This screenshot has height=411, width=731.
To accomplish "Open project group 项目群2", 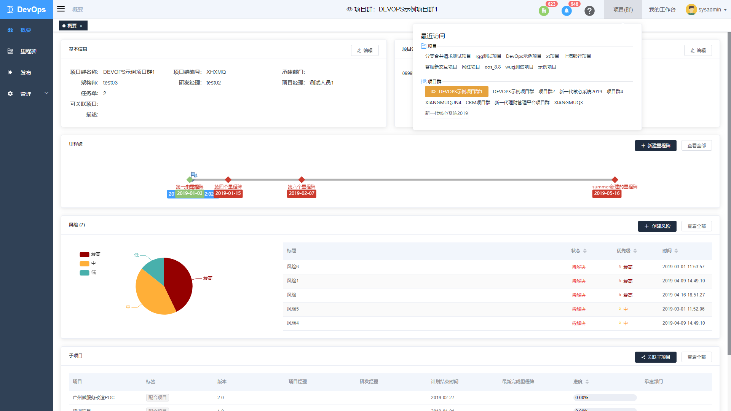I will tap(546, 92).
